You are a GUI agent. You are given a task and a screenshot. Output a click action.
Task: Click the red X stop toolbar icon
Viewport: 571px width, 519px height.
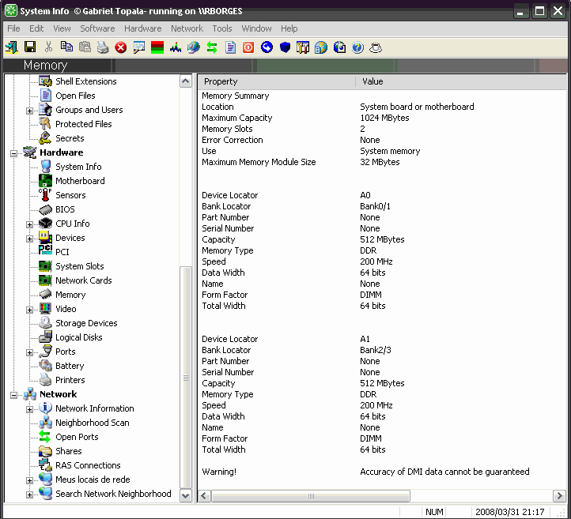click(x=121, y=47)
